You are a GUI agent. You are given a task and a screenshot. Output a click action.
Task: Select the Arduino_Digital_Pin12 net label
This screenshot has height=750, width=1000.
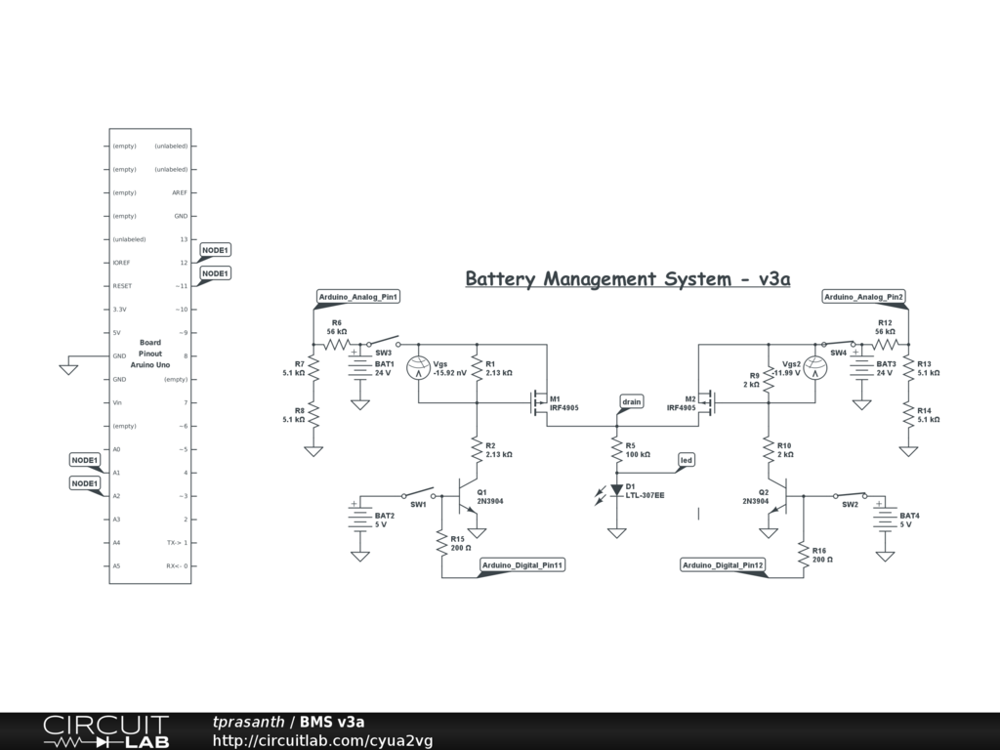click(x=723, y=564)
